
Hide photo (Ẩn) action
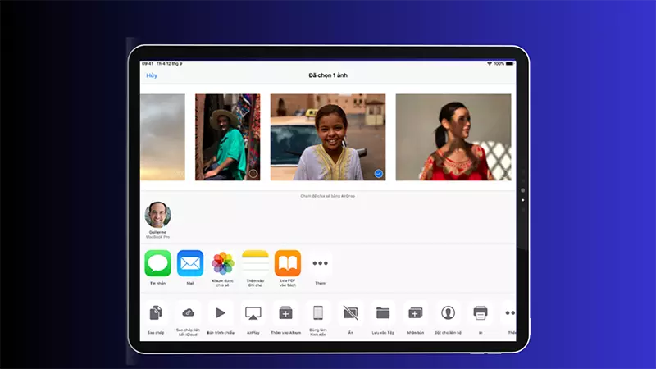[x=351, y=313]
